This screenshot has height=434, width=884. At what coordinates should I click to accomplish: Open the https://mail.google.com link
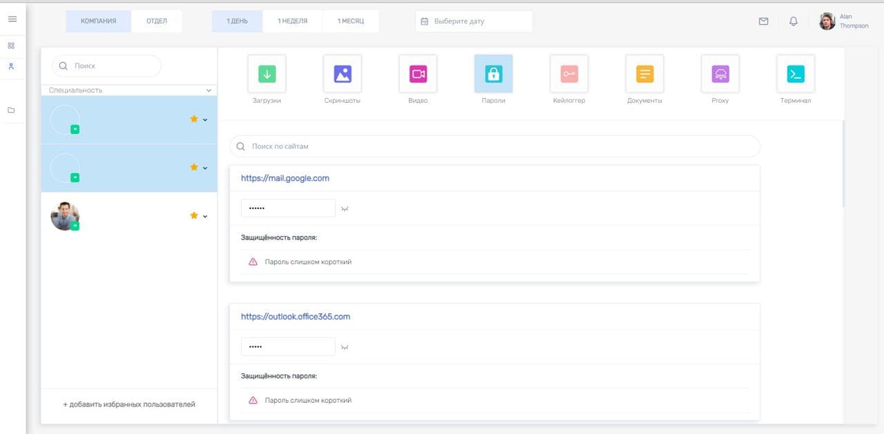285,178
